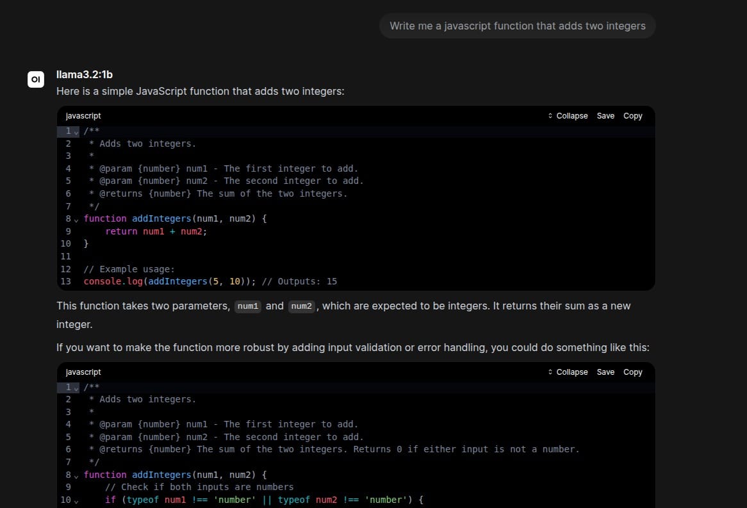Collapse the second javascript code block
Viewport: 747px width, 508px height.
568,372
